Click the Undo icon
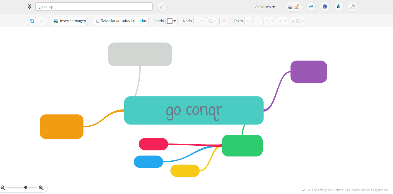 coord(32,21)
